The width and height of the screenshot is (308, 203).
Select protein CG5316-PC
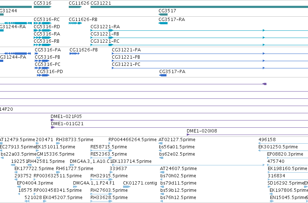pos(47,64)
